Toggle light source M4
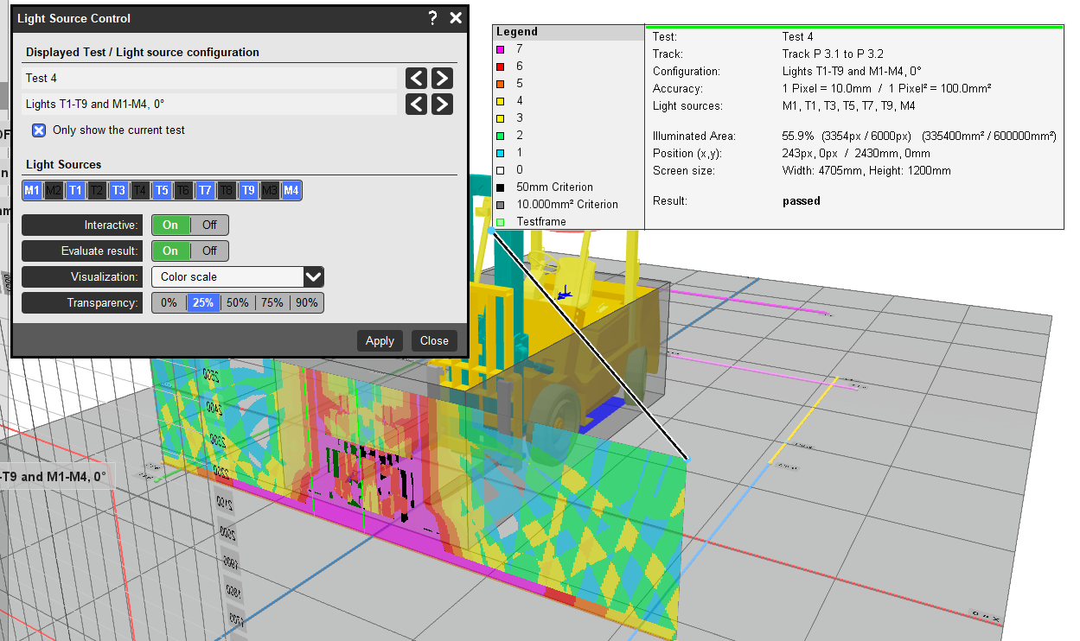This screenshot has width=1080, height=641. coord(291,191)
